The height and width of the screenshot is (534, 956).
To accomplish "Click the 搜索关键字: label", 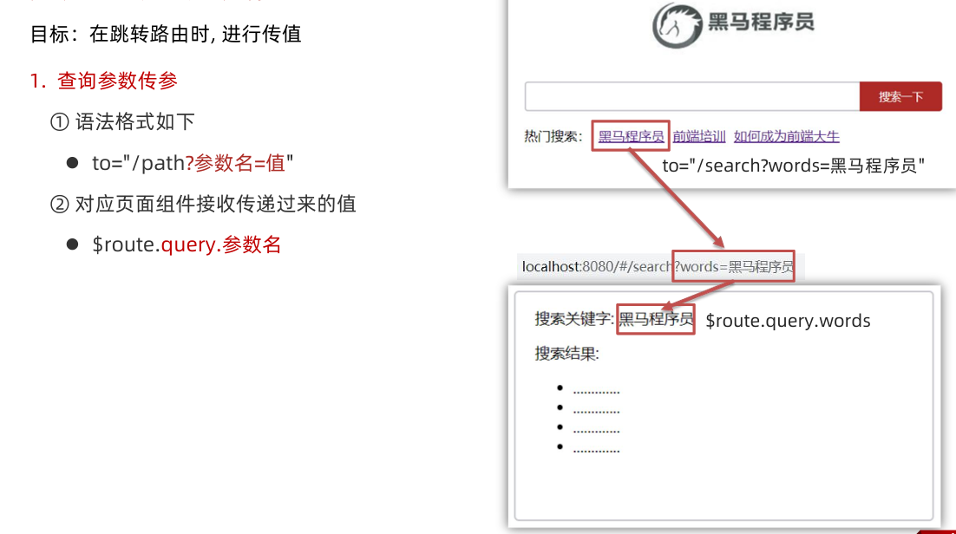I will 574,319.
